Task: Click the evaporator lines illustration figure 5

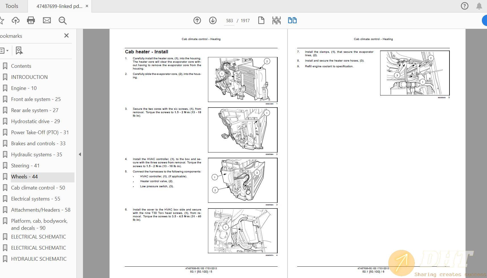Action: (415, 73)
